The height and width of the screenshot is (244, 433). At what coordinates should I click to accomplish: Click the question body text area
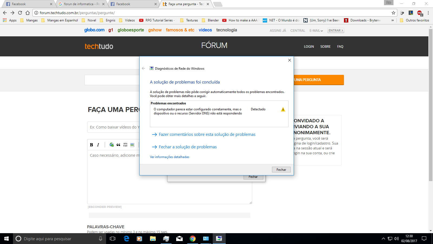point(169,177)
